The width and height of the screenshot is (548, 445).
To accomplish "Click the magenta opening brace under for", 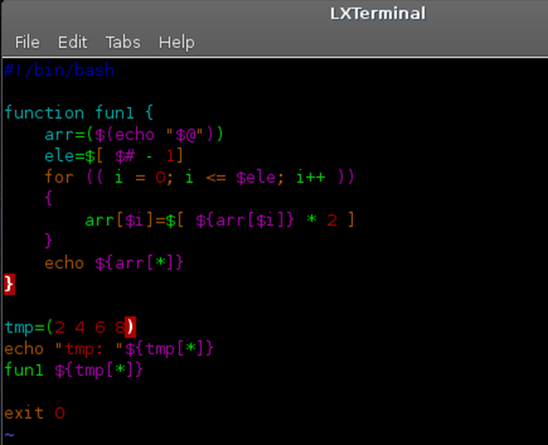I will point(49,198).
